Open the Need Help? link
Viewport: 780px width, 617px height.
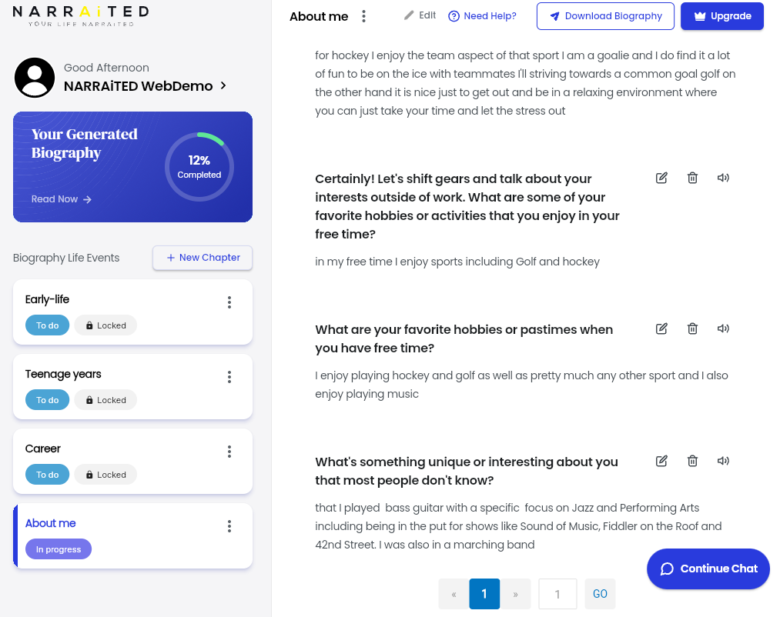click(x=482, y=16)
